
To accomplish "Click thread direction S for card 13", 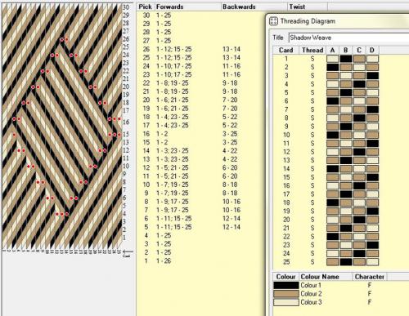I will coord(312,160).
